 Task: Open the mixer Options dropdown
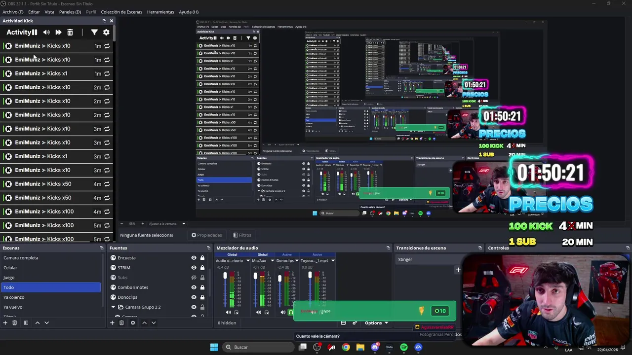[376, 323]
